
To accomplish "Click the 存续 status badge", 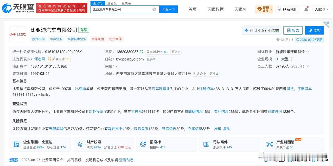I will [84, 30].
